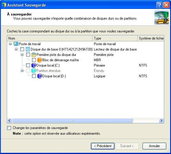Viewport: 171px width, 154px height.
Task: Collapse the Partition étendue node
Action: [22, 71]
